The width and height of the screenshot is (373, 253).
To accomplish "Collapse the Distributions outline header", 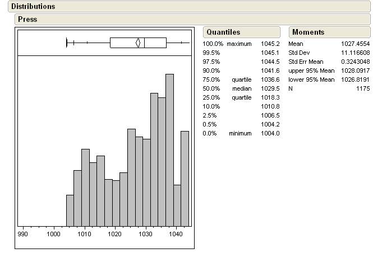I will coord(34,7).
